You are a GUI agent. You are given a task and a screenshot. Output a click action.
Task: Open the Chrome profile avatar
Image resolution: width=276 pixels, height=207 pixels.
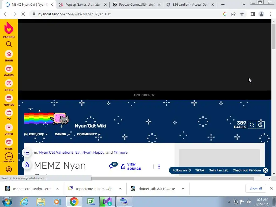coord(261,14)
